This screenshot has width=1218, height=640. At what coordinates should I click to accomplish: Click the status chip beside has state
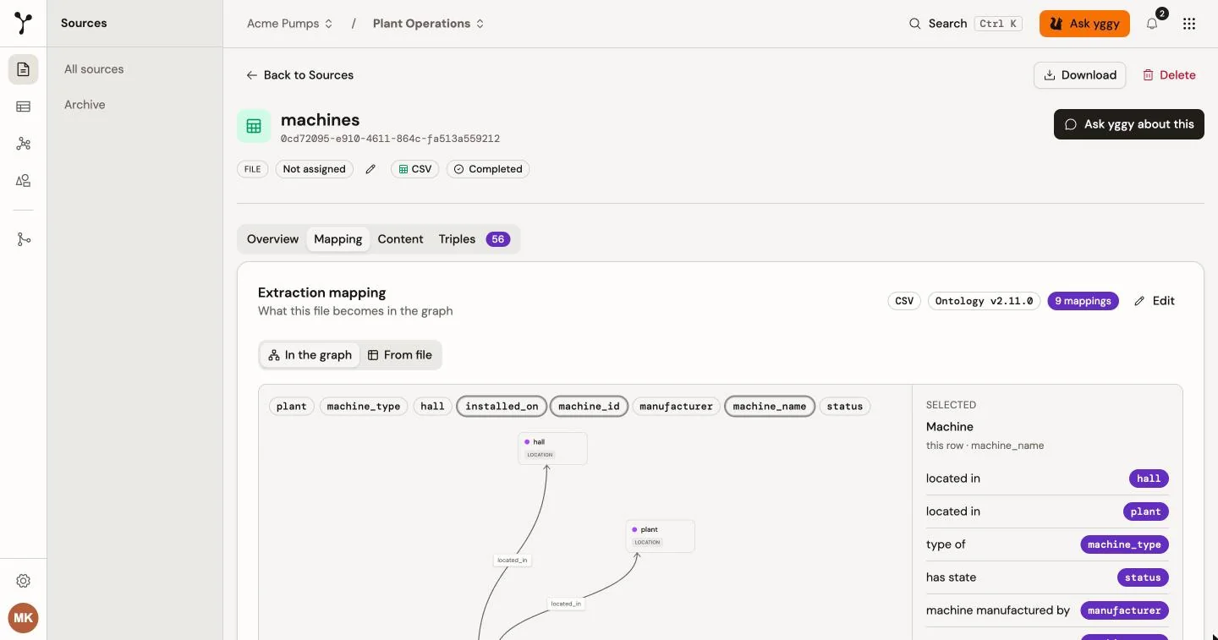[1143, 577]
